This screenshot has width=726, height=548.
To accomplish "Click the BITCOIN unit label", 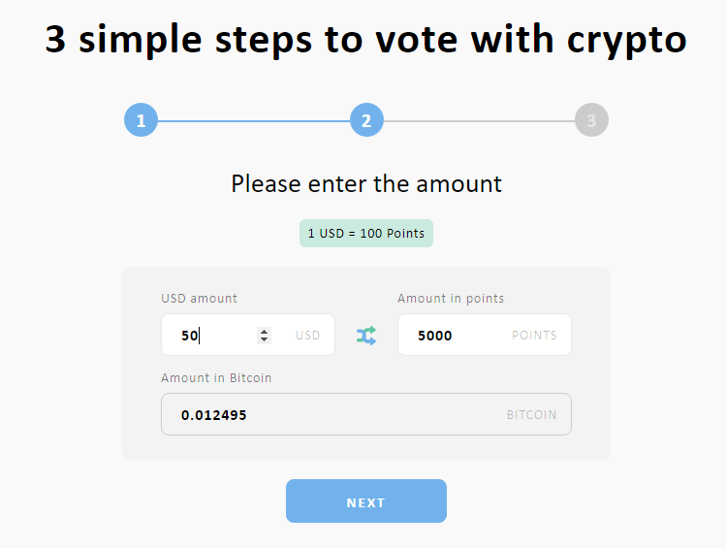I will [531, 414].
